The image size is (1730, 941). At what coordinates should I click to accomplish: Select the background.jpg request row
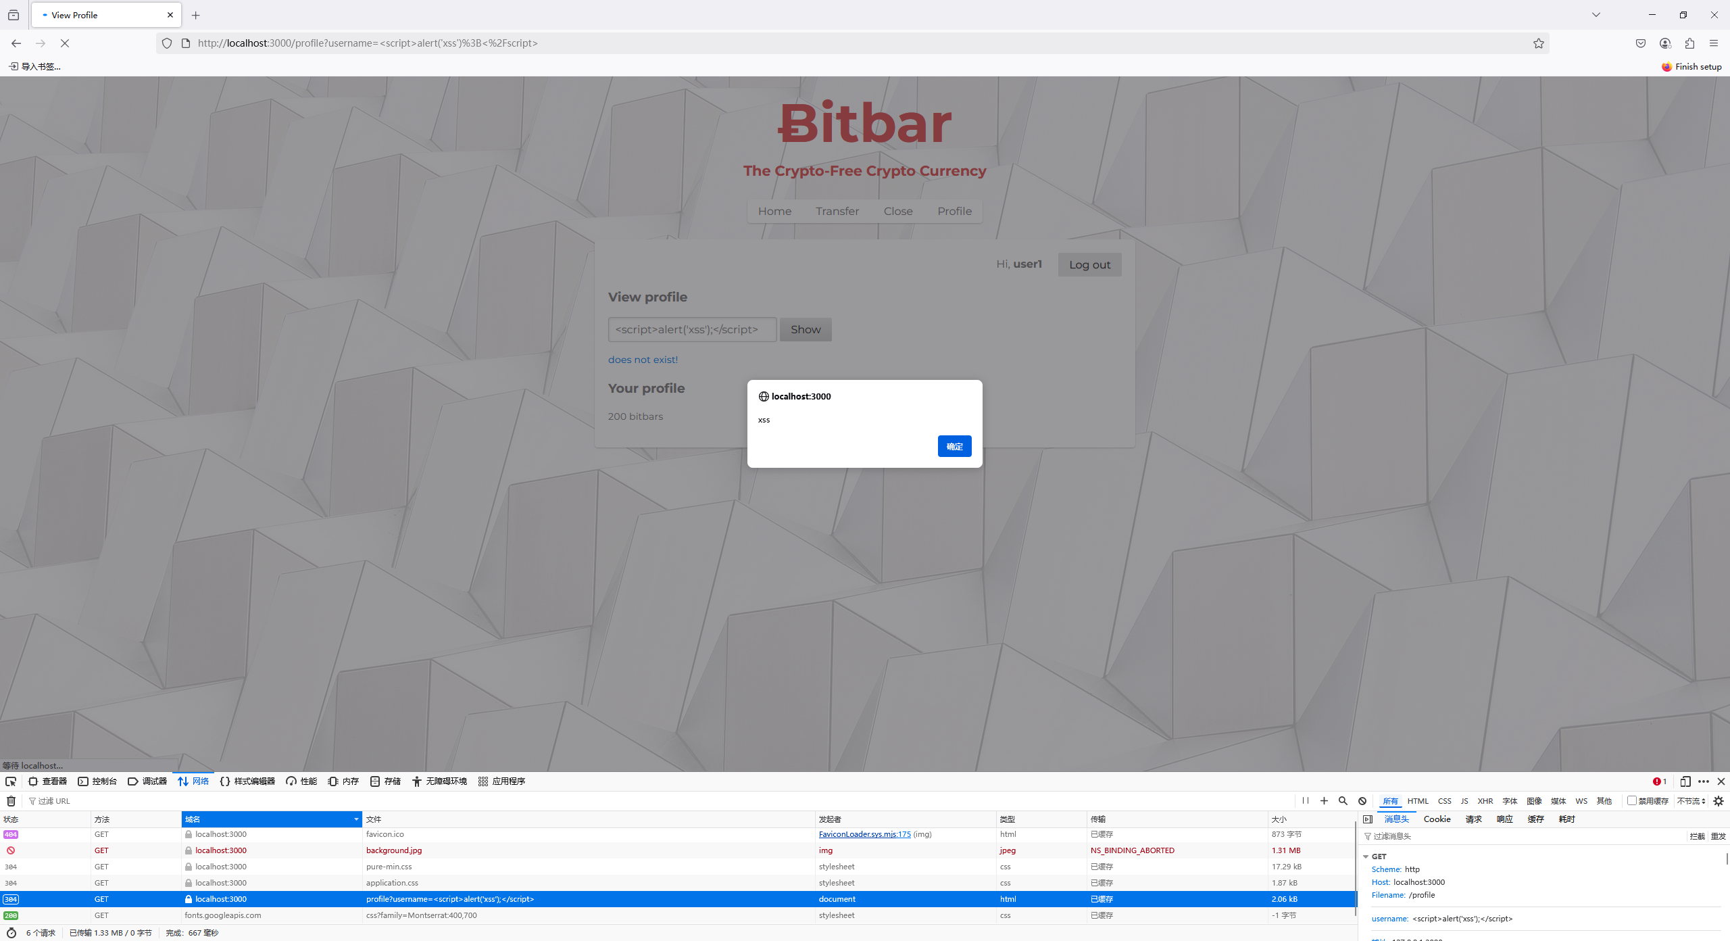tap(678, 850)
